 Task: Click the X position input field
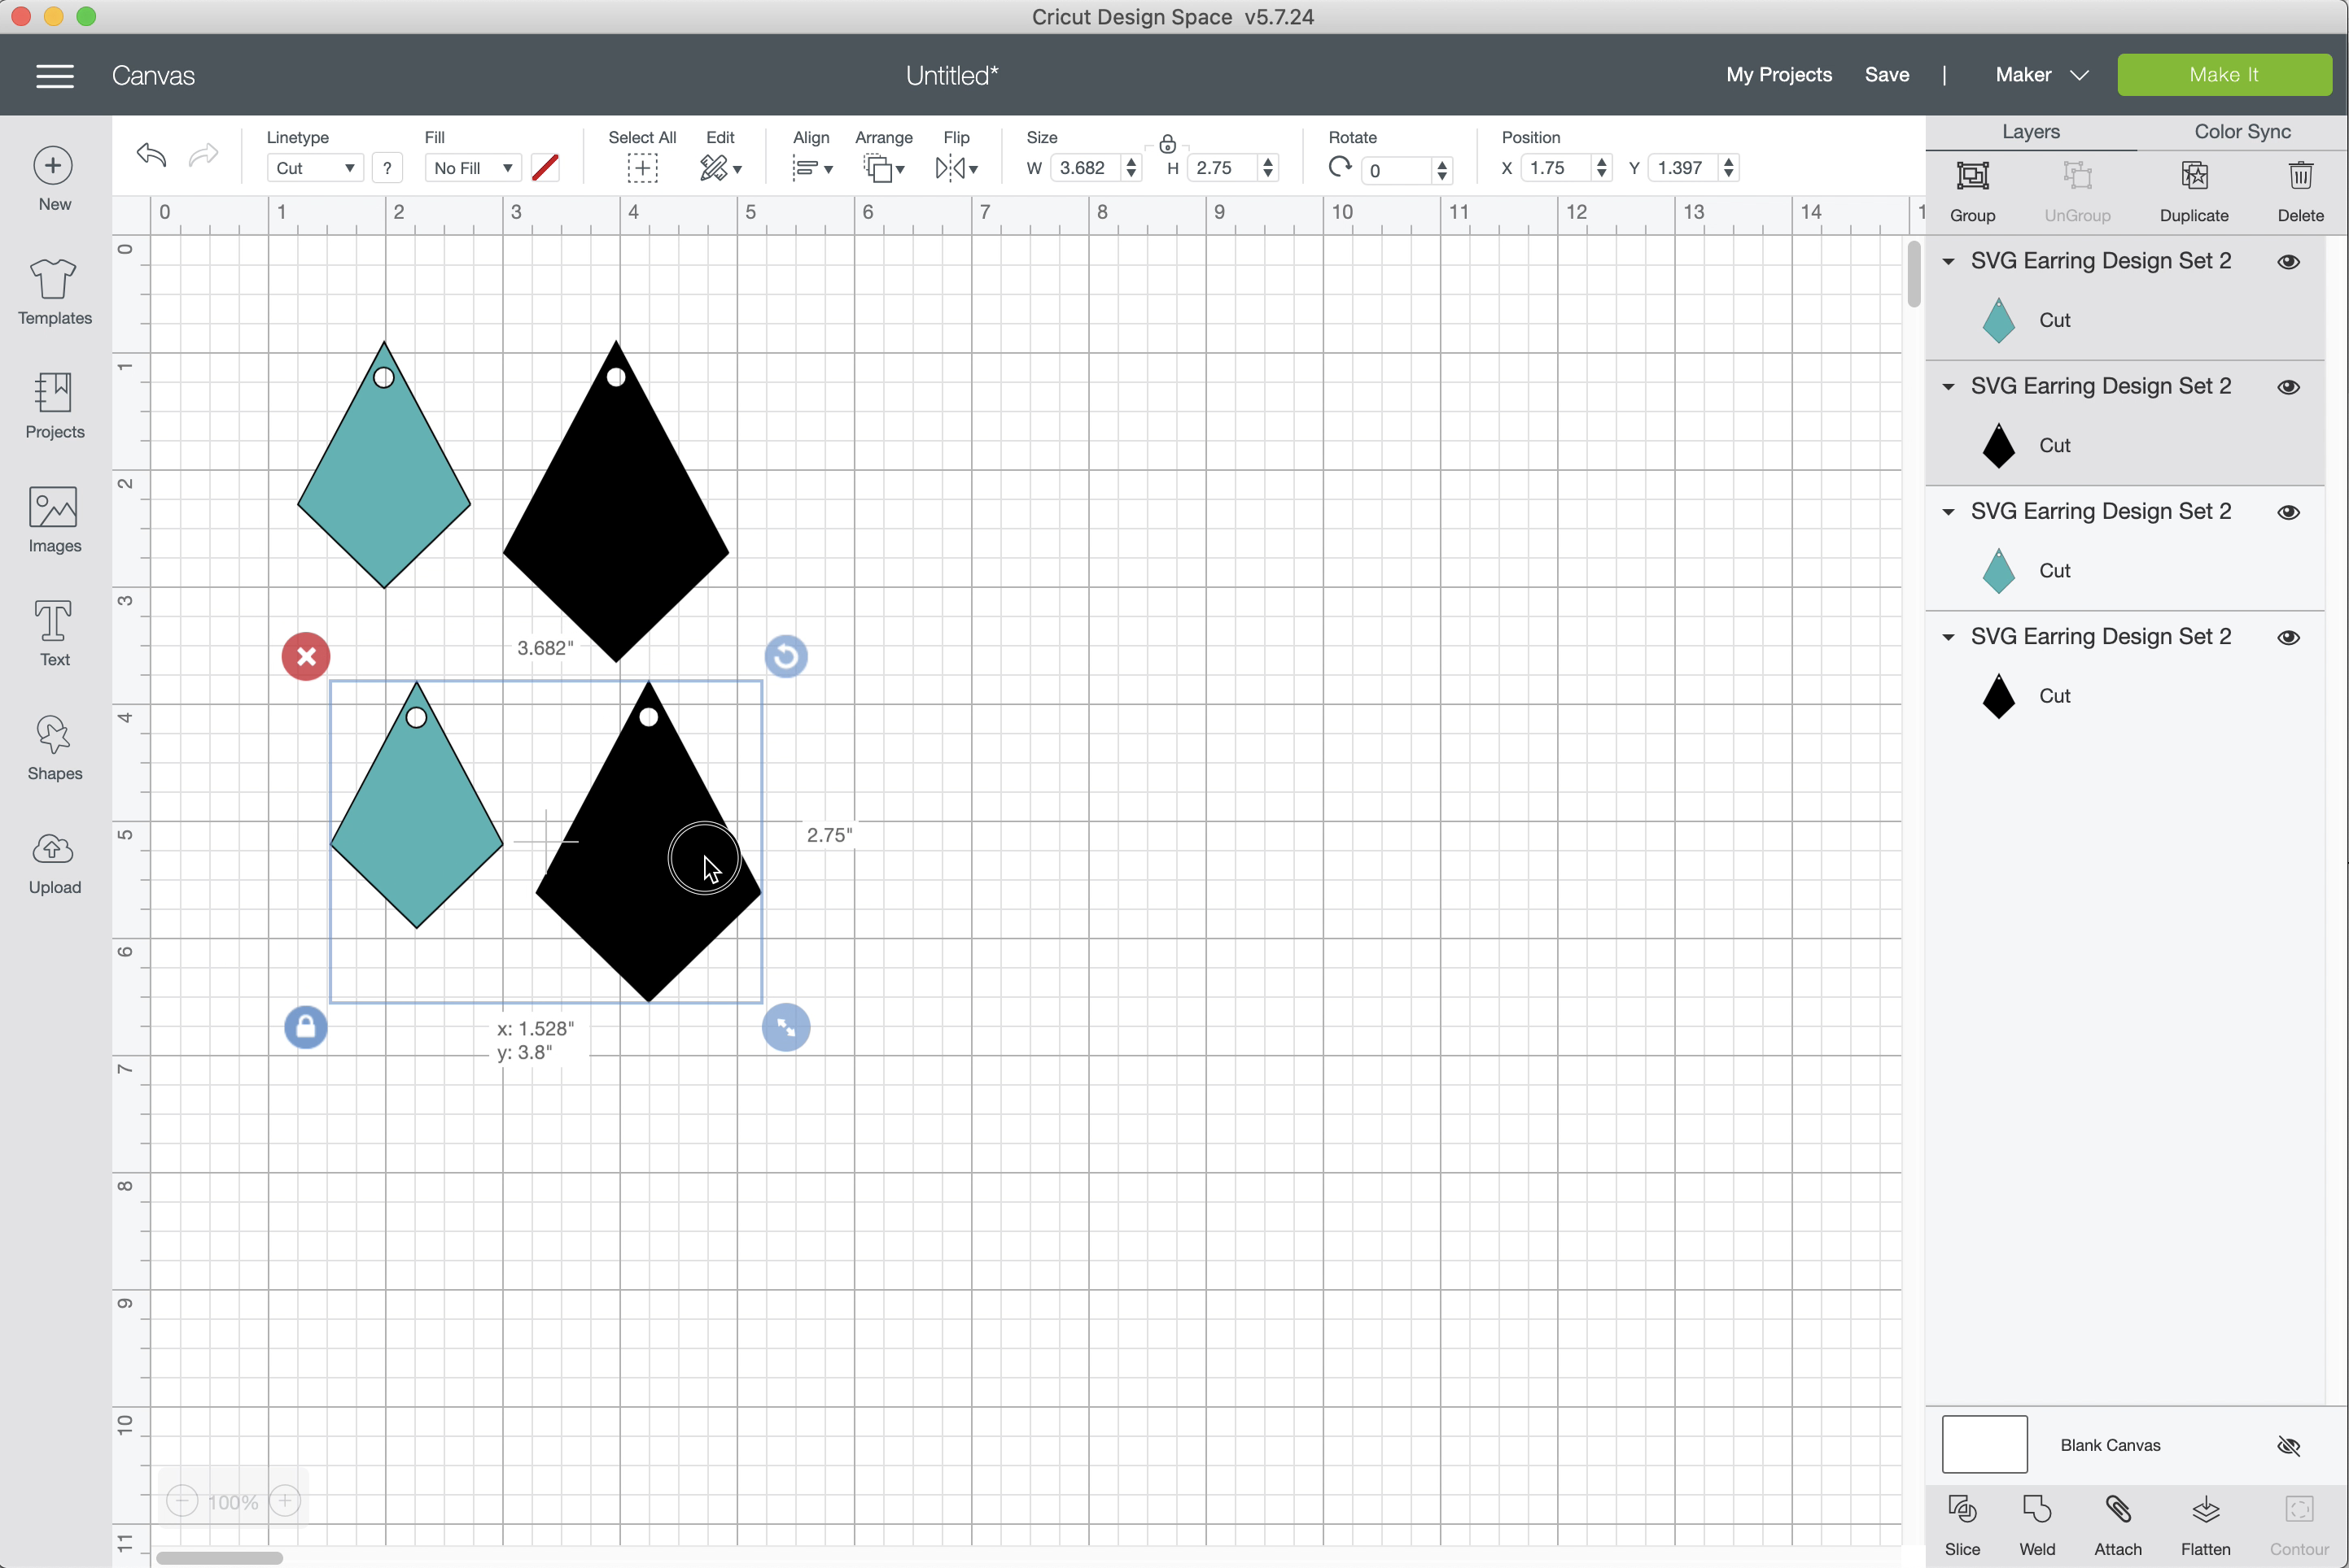click(1556, 168)
